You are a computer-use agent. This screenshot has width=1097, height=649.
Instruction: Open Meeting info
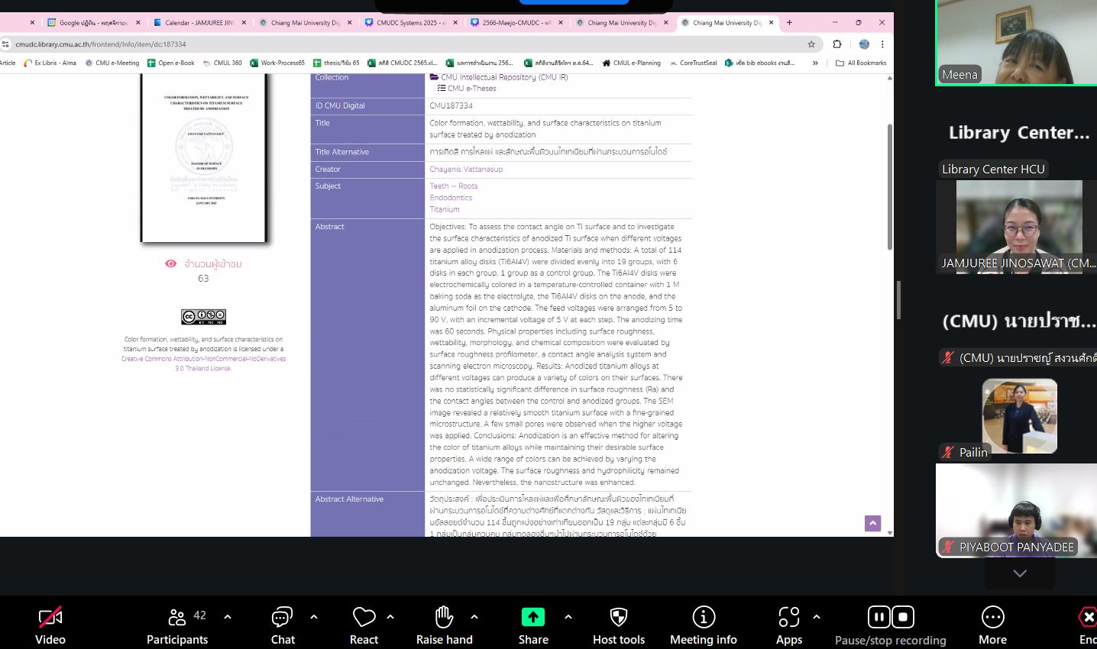pos(703,617)
